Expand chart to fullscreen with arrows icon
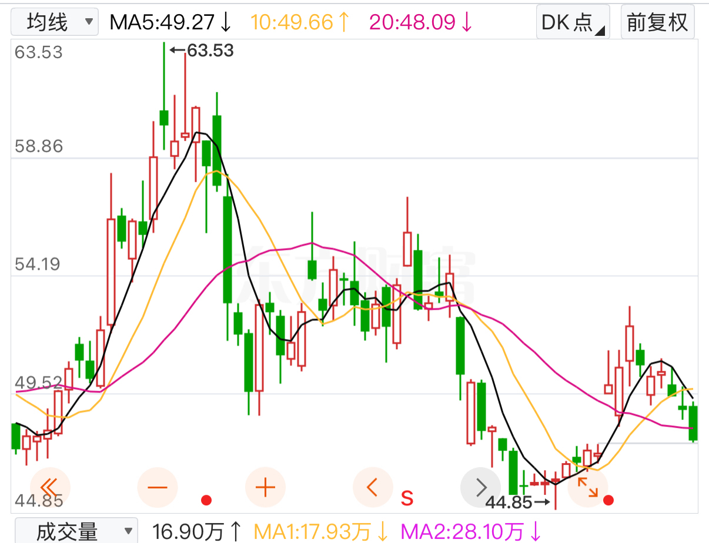The width and height of the screenshot is (709, 543). tap(588, 487)
